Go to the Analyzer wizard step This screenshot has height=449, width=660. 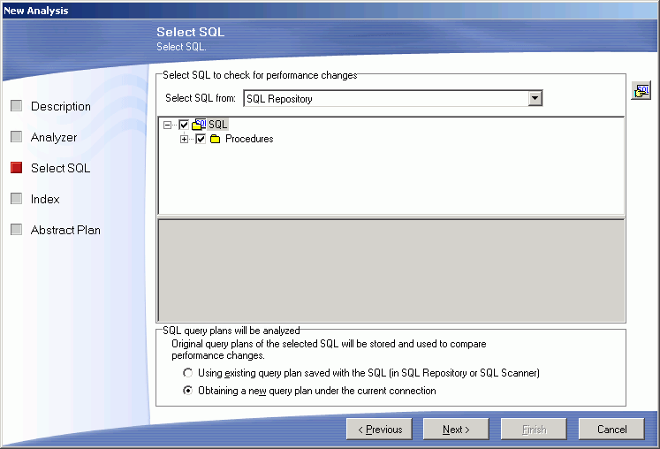[x=54, y=137]
